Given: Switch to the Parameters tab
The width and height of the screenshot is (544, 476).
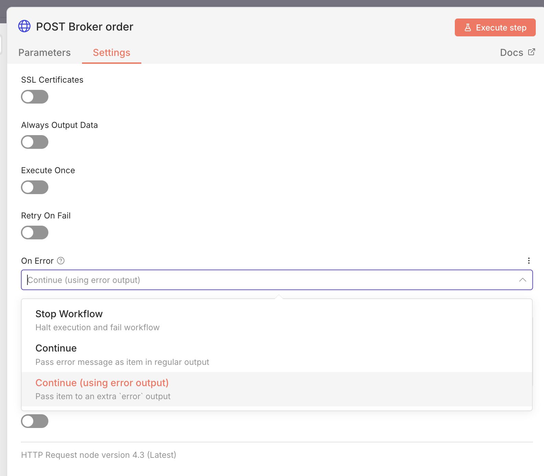Looking at the screenshot, I should coord(45,52).
